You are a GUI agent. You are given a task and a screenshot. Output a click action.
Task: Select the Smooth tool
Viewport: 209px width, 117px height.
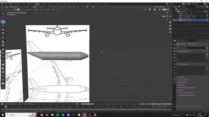pos(3,72)
